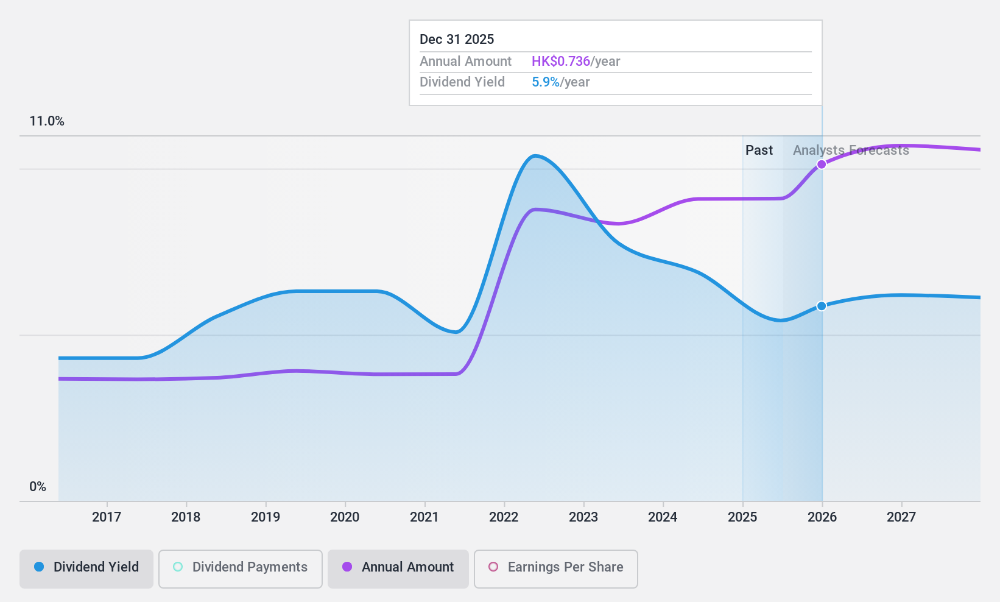Toggle the Annual Amount series

[x=398, y=569]
